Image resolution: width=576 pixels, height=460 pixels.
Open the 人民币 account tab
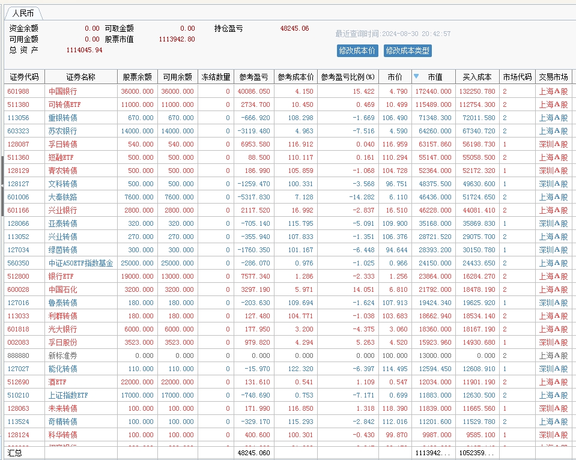[x=23, y=14]
